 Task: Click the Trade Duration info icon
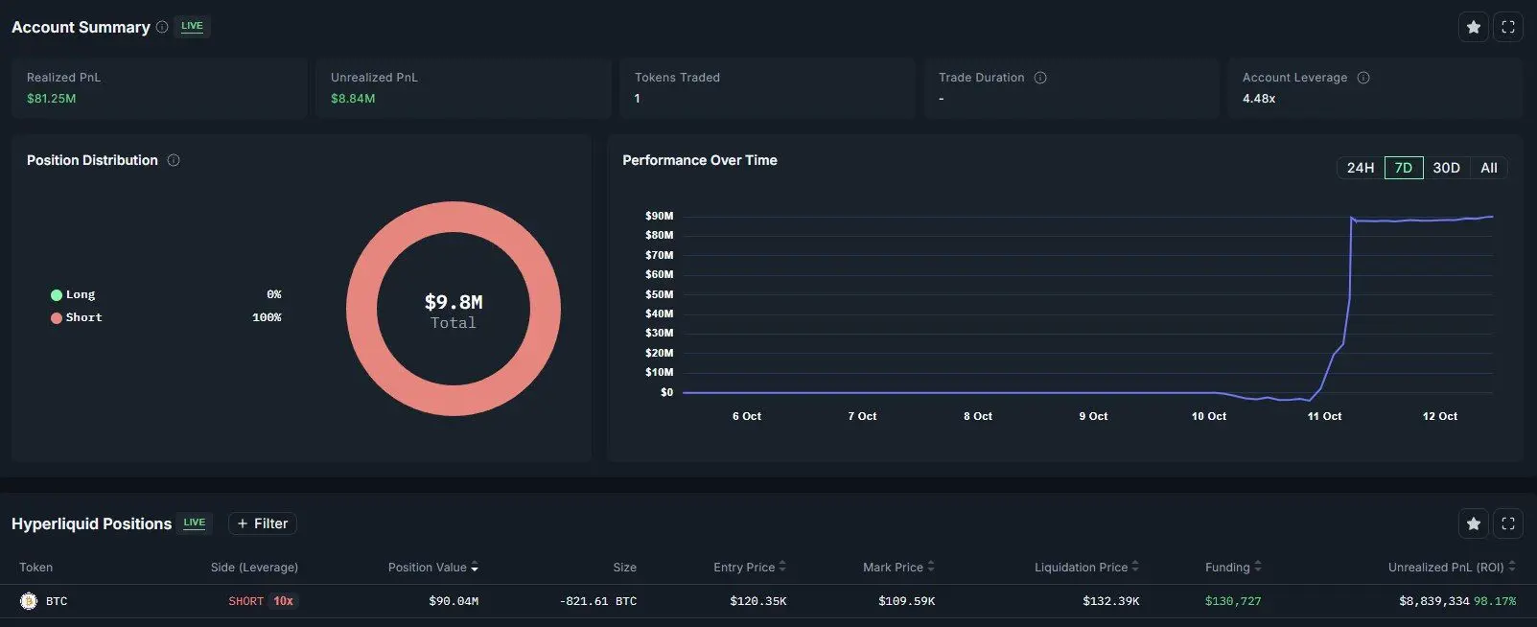point(1040,78)
